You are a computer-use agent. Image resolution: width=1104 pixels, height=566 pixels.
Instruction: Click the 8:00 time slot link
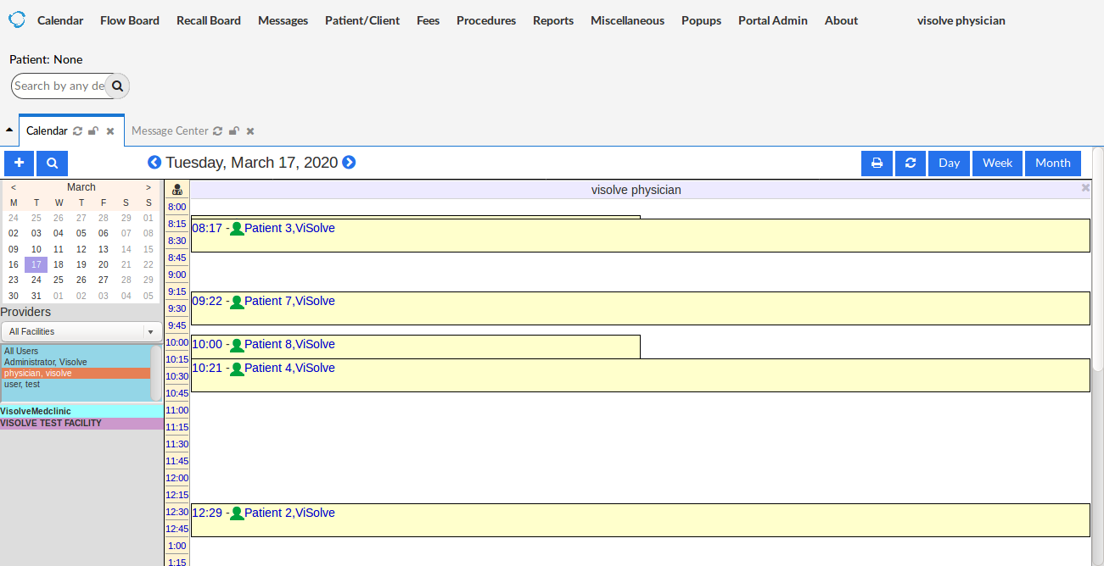point(177,207)
